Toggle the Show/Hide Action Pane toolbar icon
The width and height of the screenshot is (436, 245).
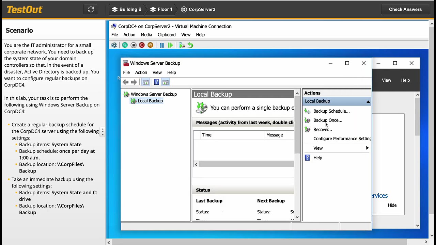tap(166, 82)
